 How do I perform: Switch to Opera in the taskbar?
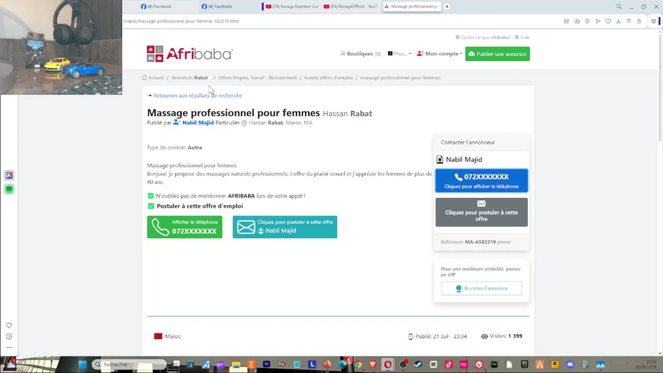(x=388, y=365)
